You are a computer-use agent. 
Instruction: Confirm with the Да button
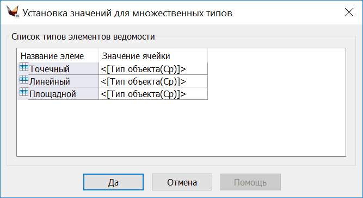[x=113, y=182]
